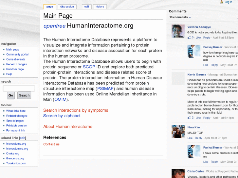Viewport: 238px width, 178px height.
Task: Open Kevin Onuma's name link
Action: click(x=197, y=74)
